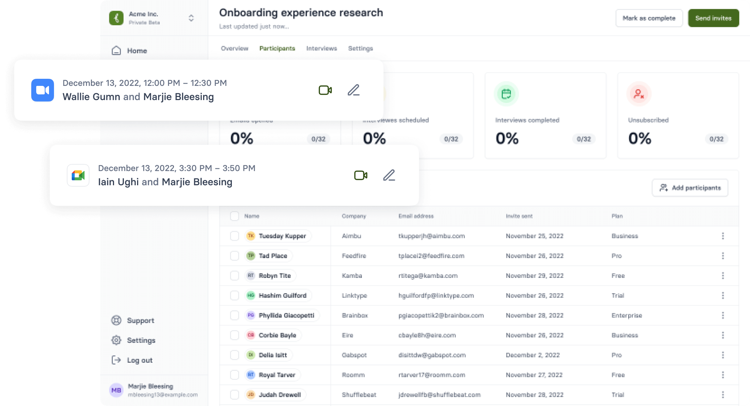Select Hashim Guilford's row checkbox

pos(234,296)
